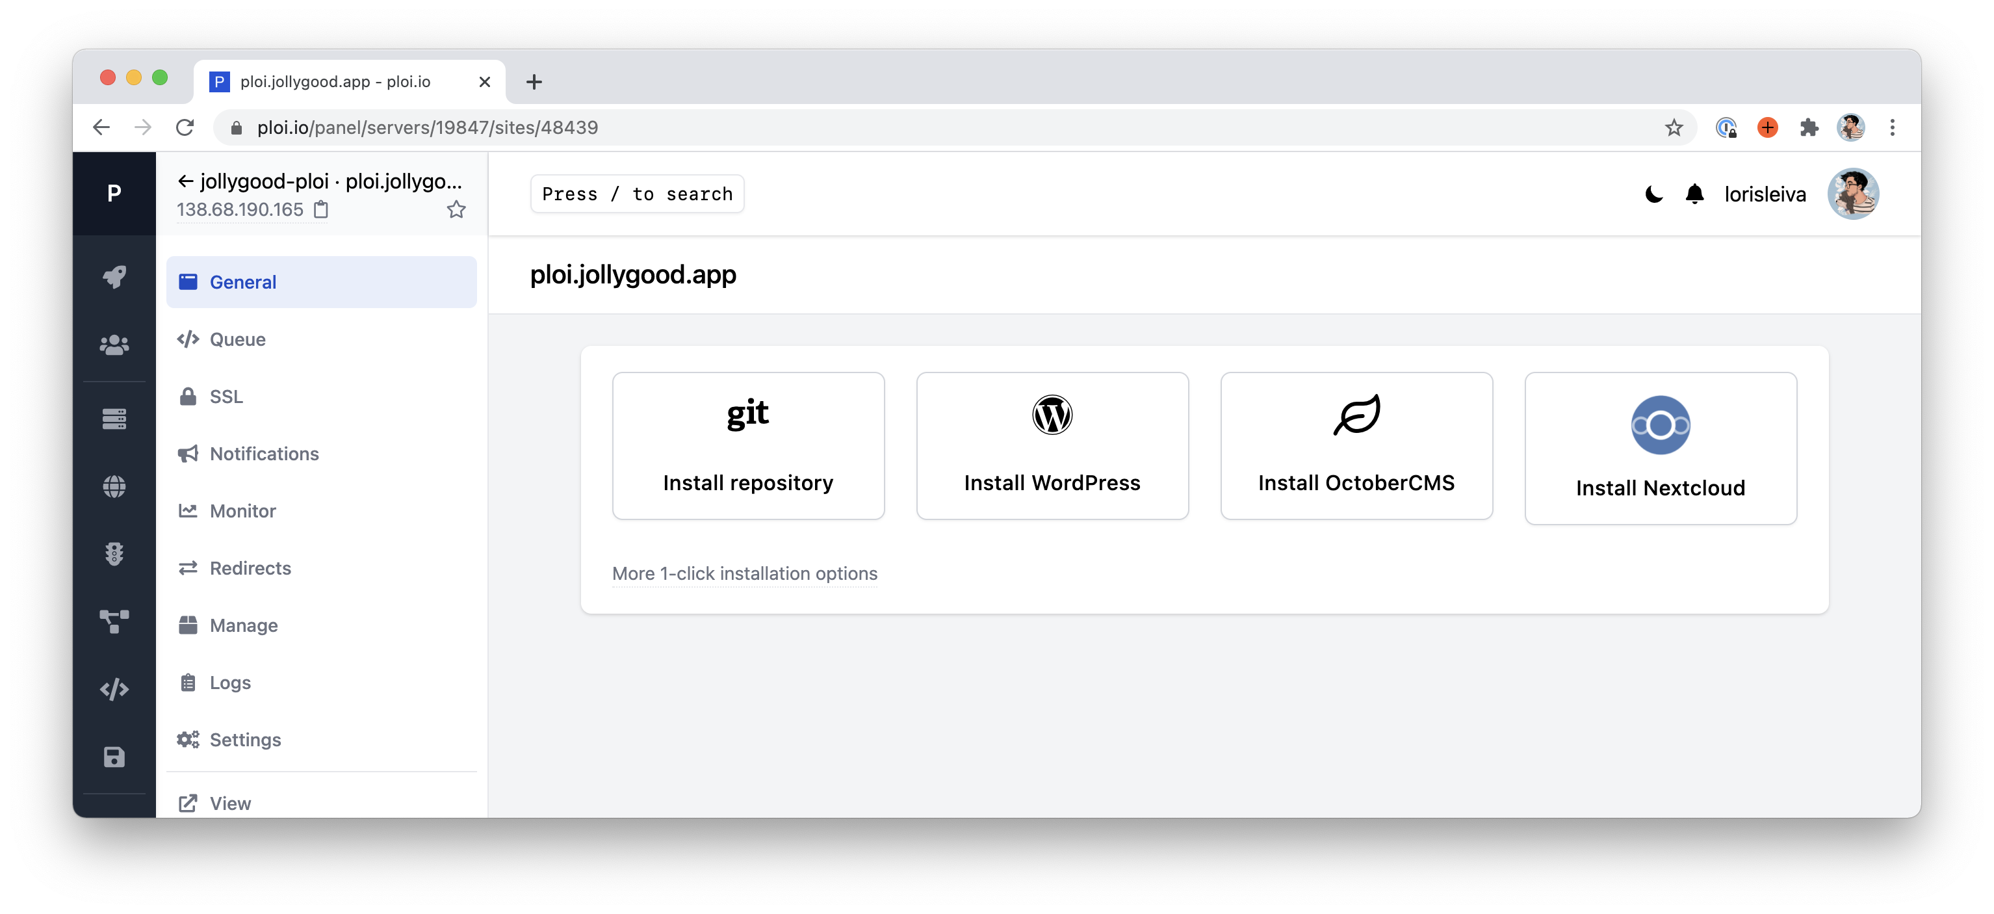Screen dimensions: 1994x914
Task: Open the rocket dashboard icon
Action: click(114, 277)
